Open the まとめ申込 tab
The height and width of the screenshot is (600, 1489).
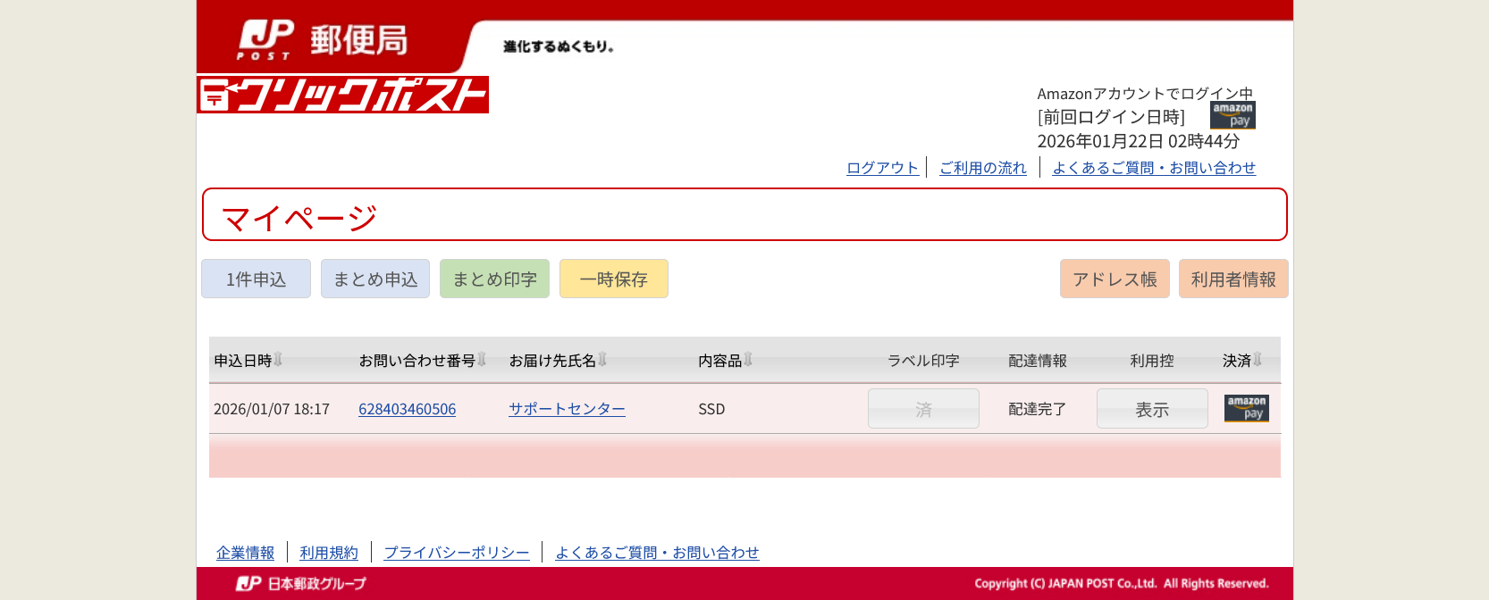[x=375, y=279]
